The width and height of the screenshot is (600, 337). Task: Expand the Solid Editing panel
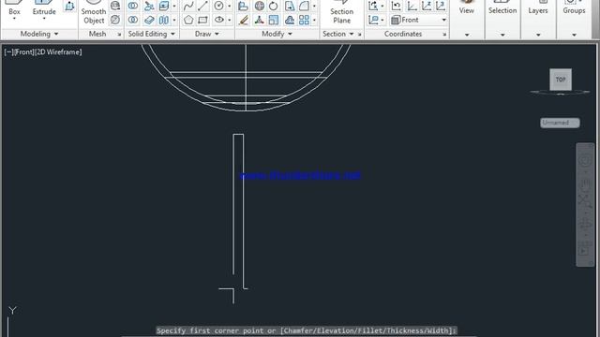152,34
